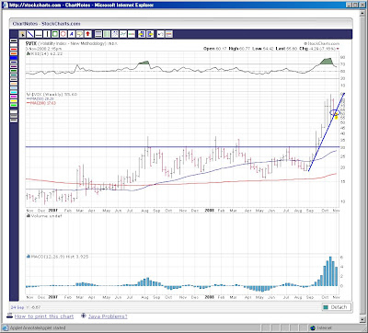
Task: Select the green rectangle shape tool
Action: [55, 34]
